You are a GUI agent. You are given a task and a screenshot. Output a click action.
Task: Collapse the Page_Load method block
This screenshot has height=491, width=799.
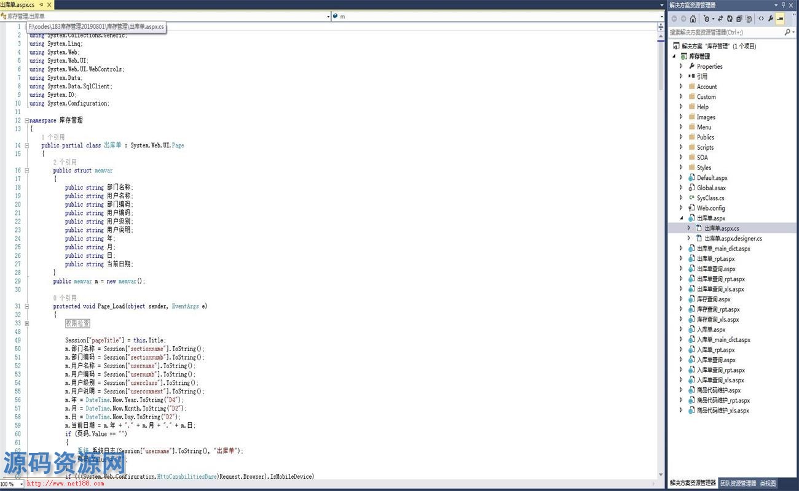point(26,306)
